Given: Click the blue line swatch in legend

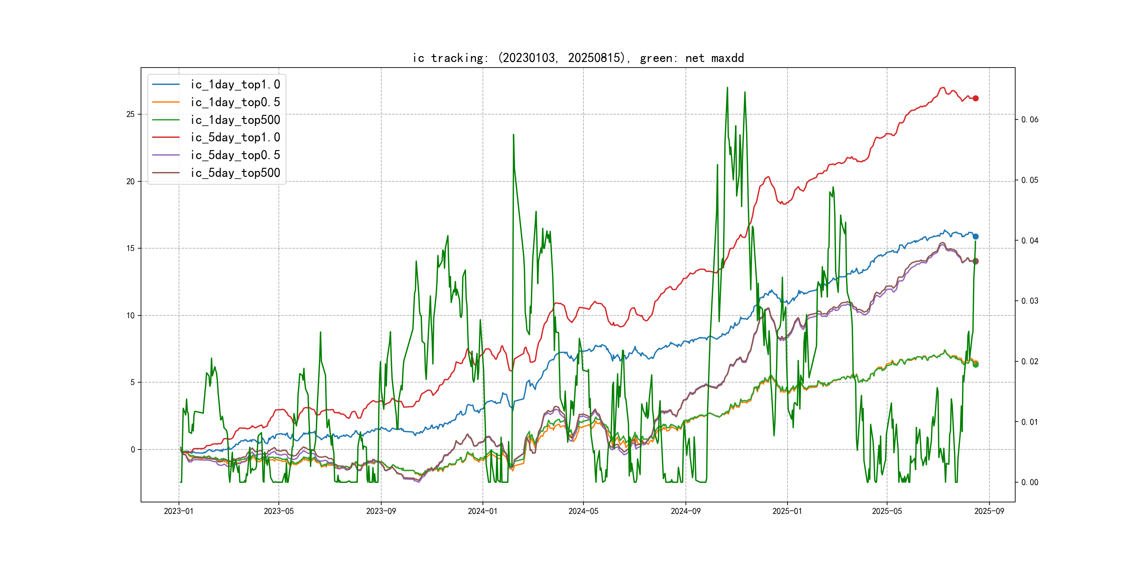Looking at the screenshot, I should (x=165, y=85).
